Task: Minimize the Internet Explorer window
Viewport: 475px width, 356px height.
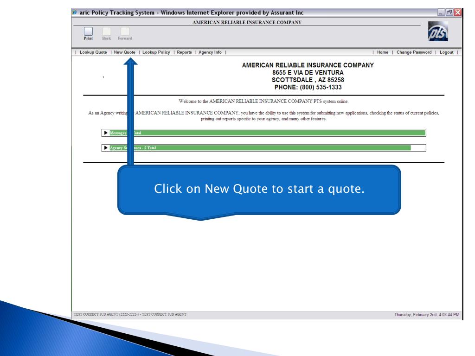Action: 441,13
